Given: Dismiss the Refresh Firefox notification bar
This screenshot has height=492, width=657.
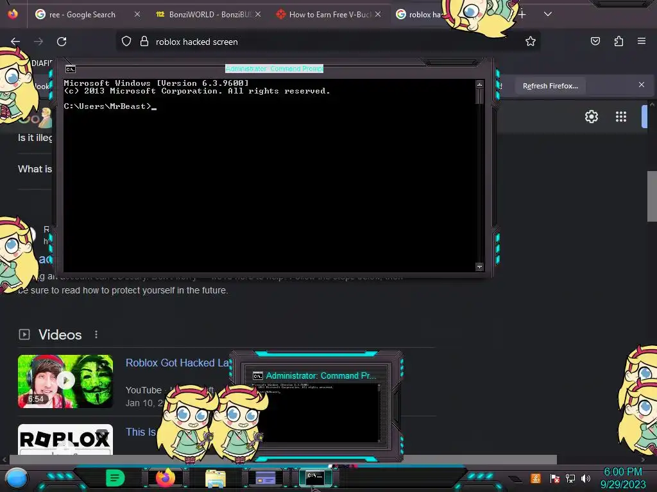Looking at the screenshot, I should (x=642, y=85).
